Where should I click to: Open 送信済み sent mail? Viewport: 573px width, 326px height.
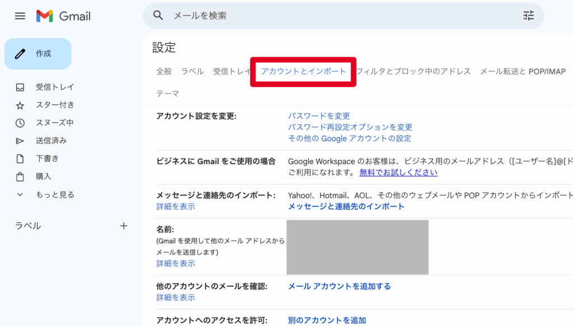pyautogui.click(x=21, y=141)
